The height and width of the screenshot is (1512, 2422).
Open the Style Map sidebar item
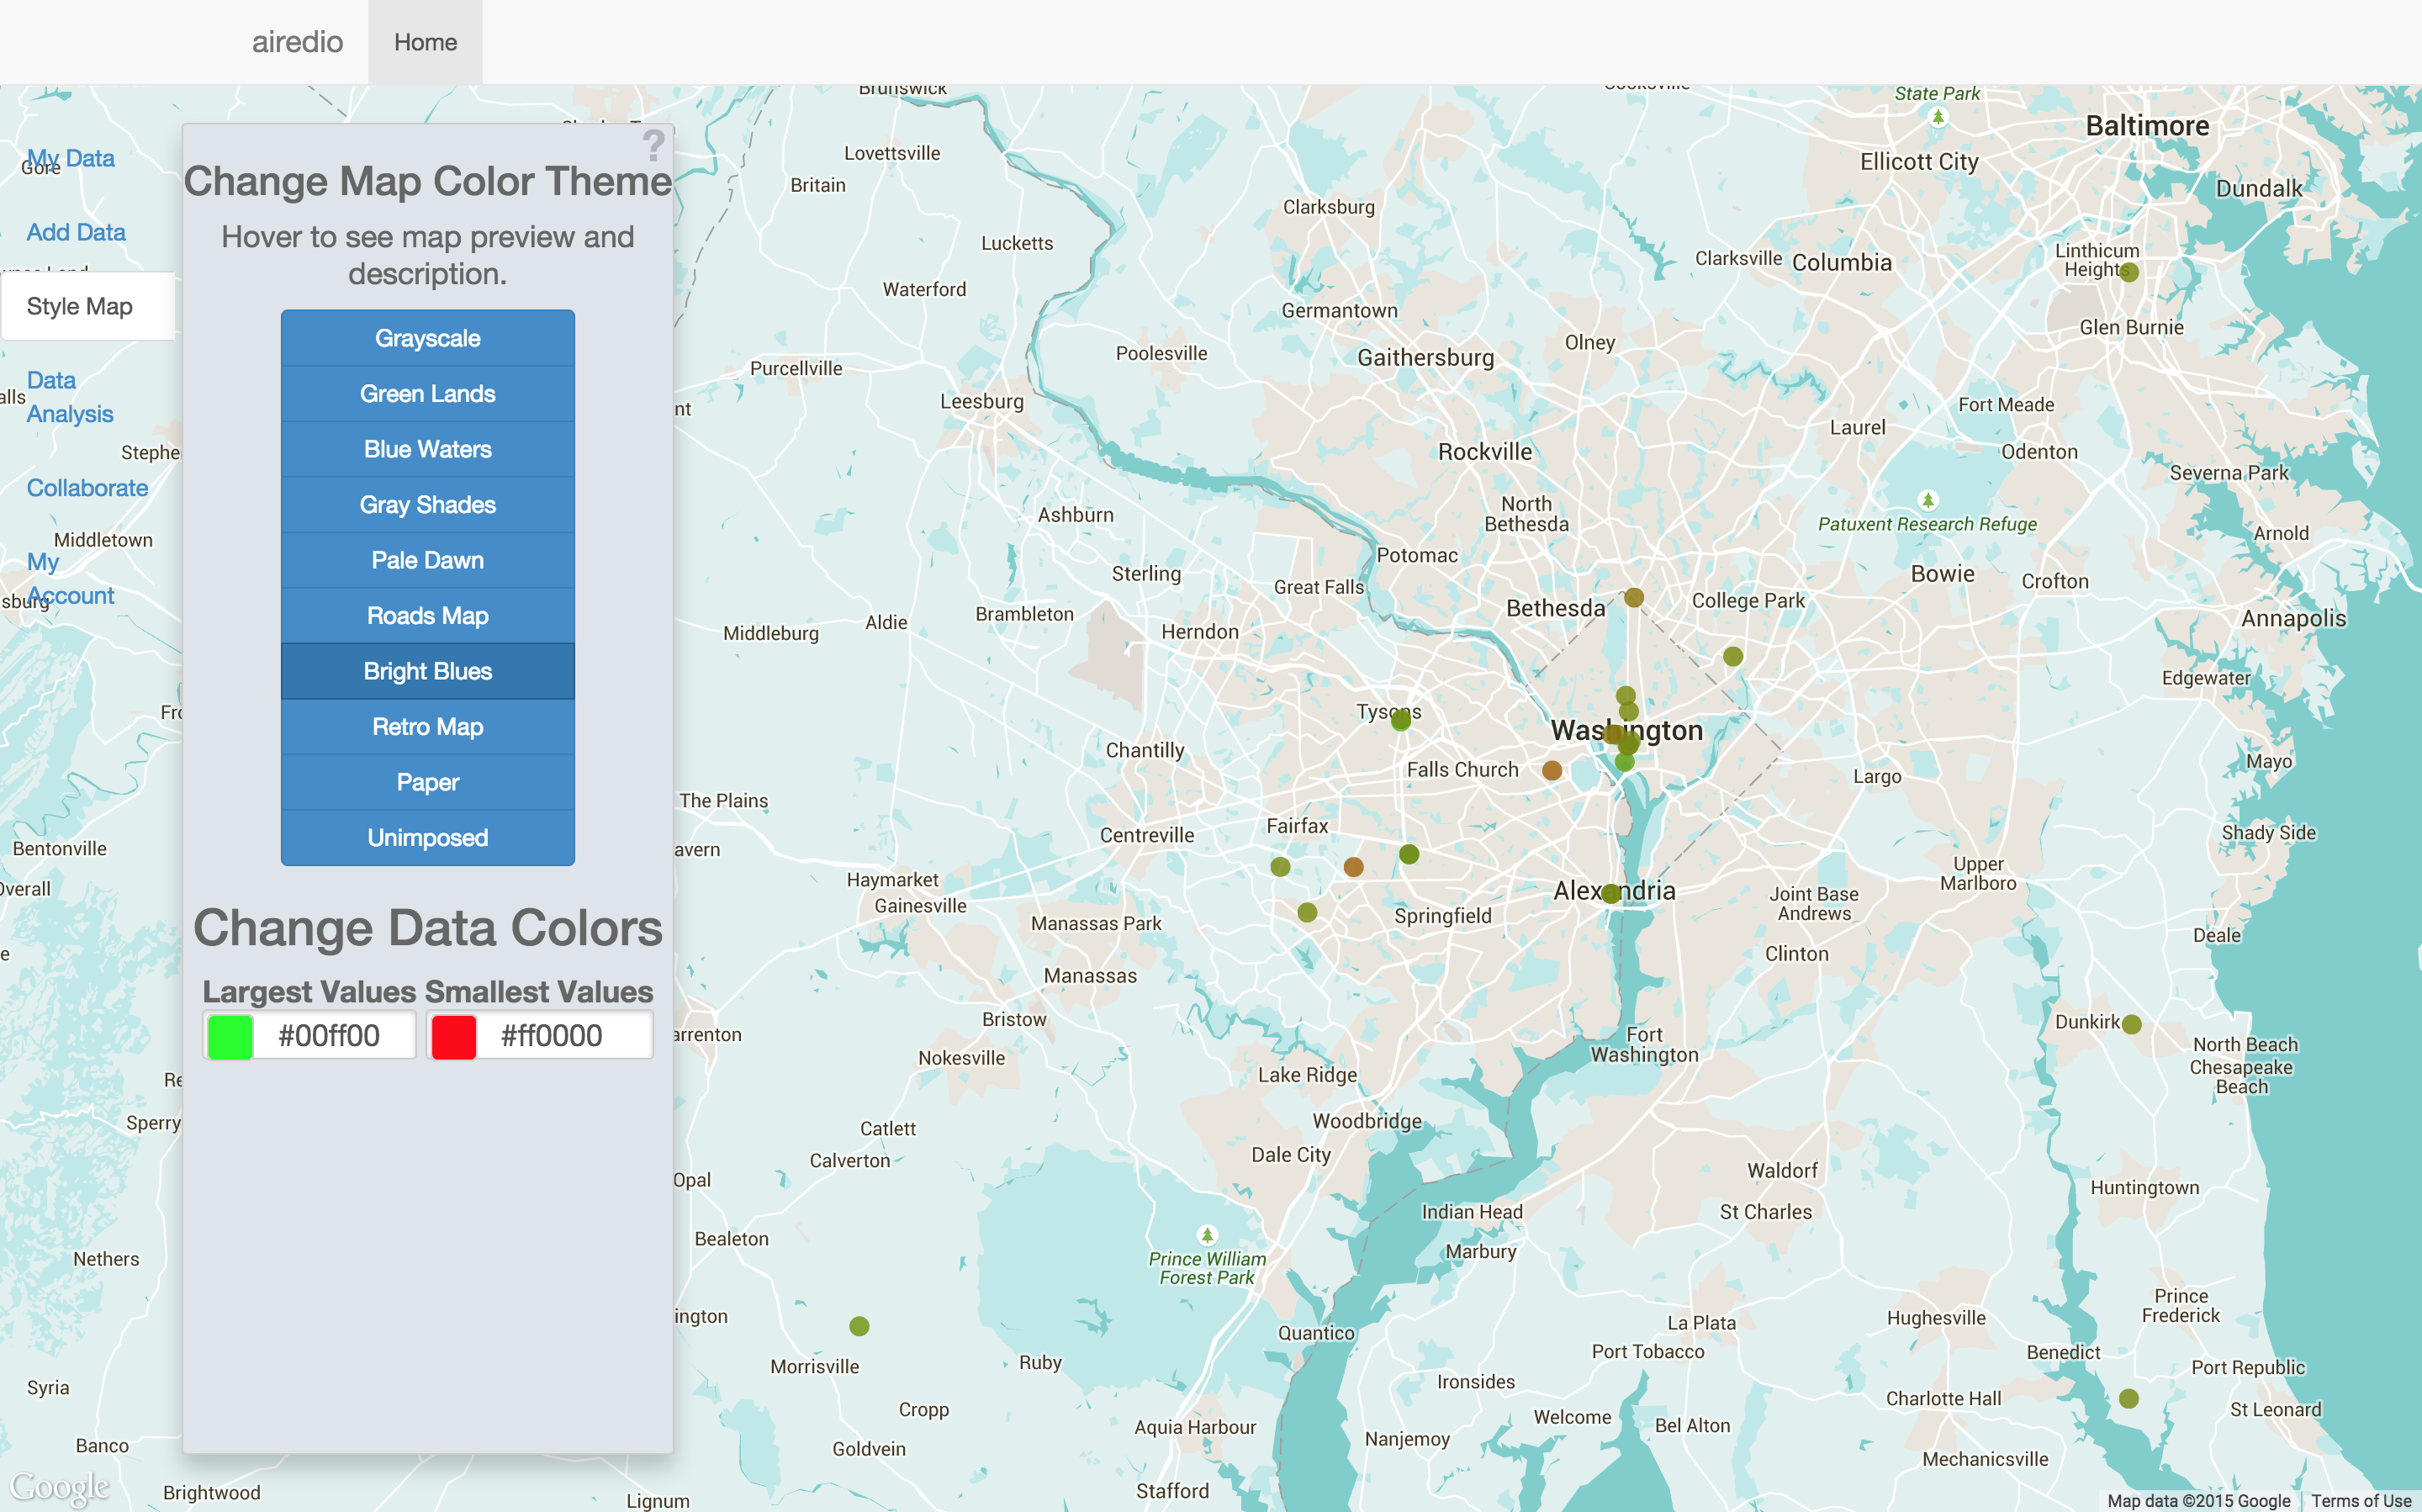[x=80, y=306]
